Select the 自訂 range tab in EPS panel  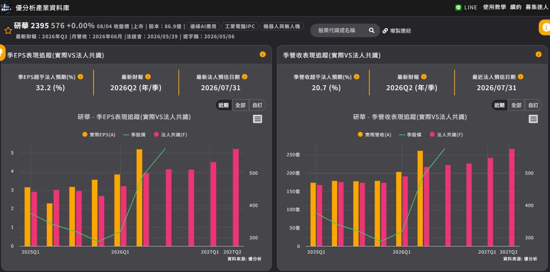[257, 105]
